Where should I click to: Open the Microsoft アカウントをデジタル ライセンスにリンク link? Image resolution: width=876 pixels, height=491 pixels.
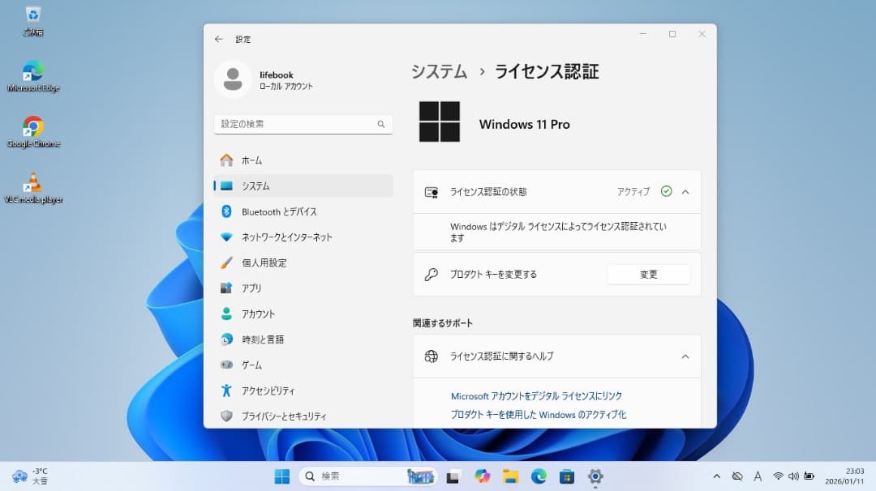(x=535, y=395)
